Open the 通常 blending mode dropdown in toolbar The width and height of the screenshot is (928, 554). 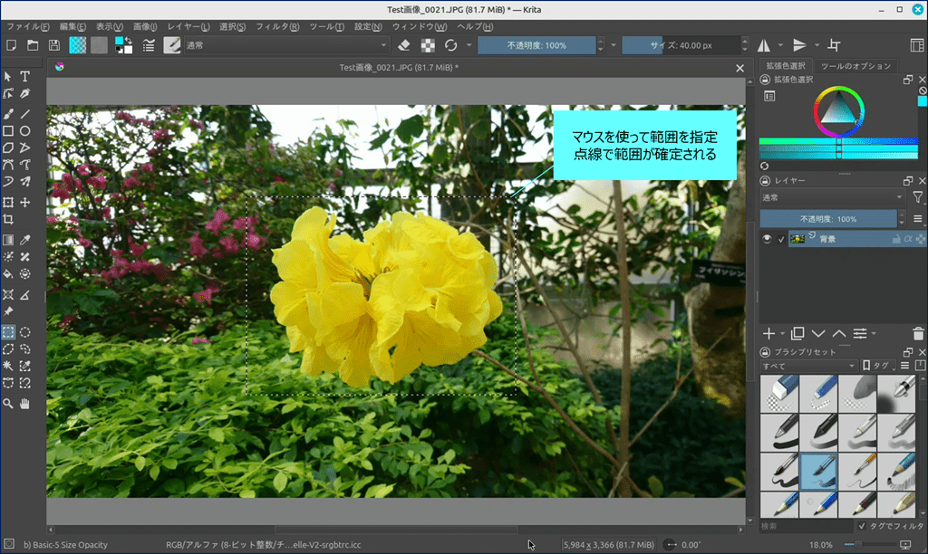tap(287, 45)
